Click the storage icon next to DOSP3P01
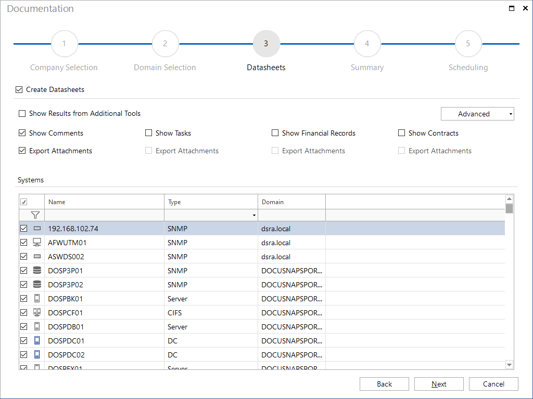 (x=37, y=270)
